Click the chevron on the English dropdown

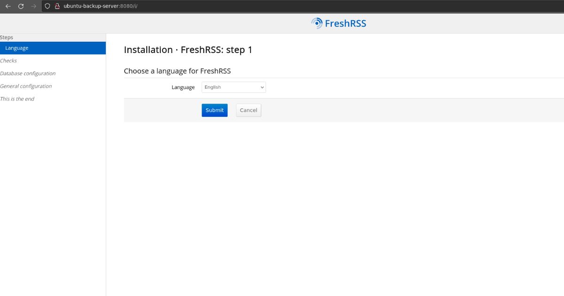[x=262, y=87]
